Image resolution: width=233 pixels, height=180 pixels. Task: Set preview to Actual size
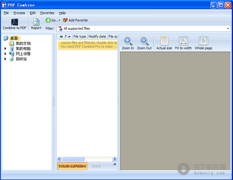[164, 43]
